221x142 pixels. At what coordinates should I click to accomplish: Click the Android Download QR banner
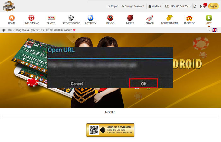(110, 130)
